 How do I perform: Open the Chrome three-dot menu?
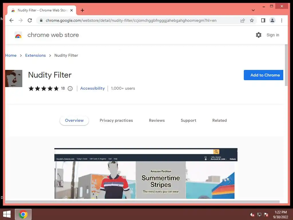coord(282,20)
